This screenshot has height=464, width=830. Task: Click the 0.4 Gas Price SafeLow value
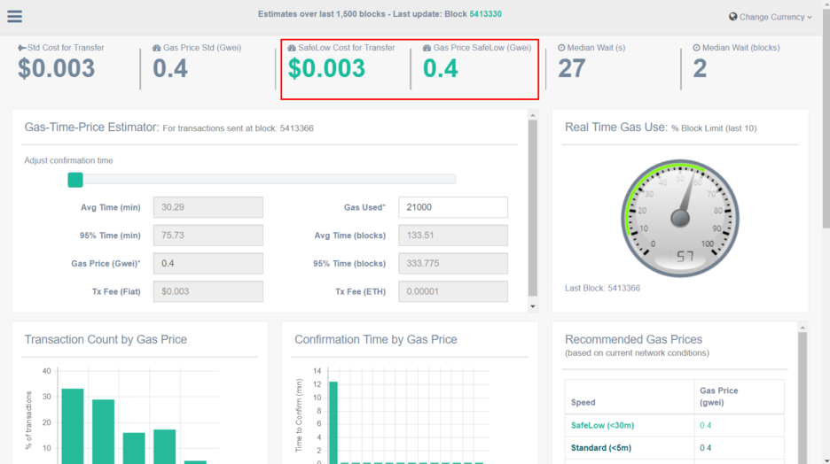441,69
